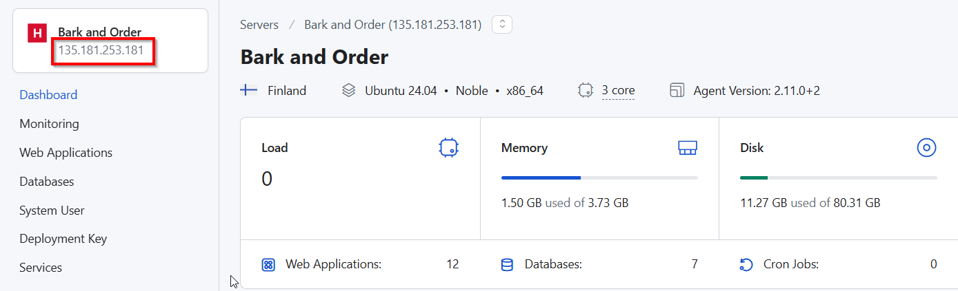Click the red Hetzner server logo icon
958x291 pixels.
coord(37,33)
